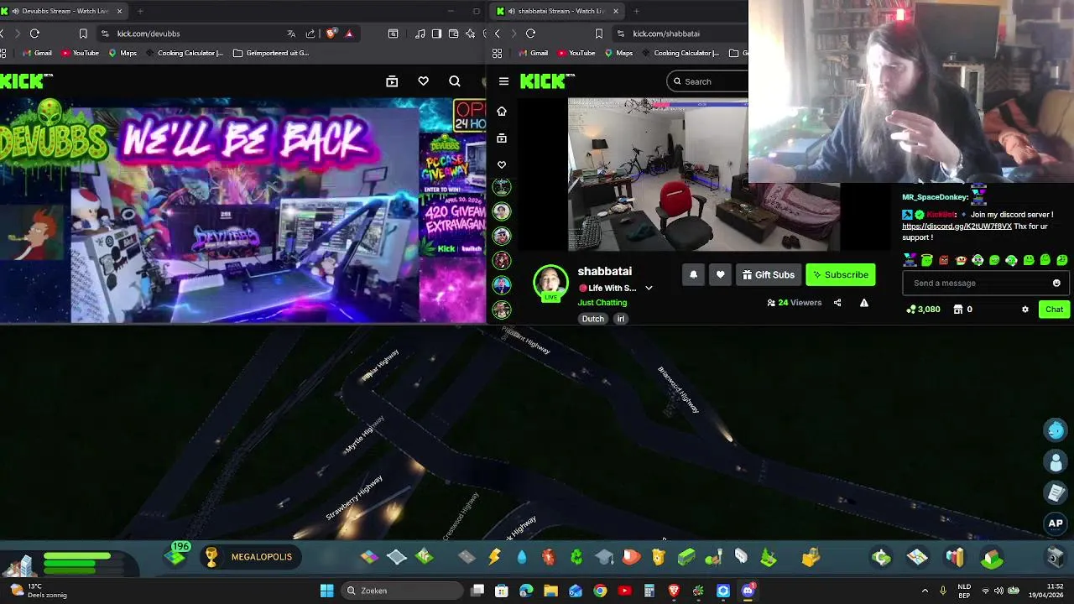
Task: Click the blue globe icon on game right side
Action: point(1056,430)
